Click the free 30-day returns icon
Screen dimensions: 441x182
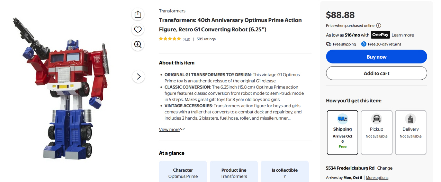click(364, 44)
